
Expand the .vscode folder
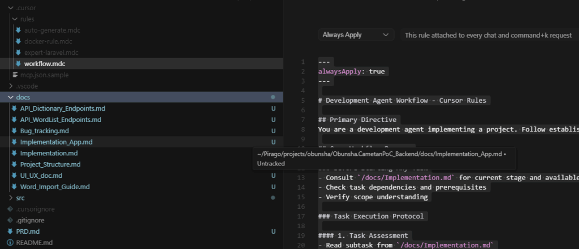11,86
